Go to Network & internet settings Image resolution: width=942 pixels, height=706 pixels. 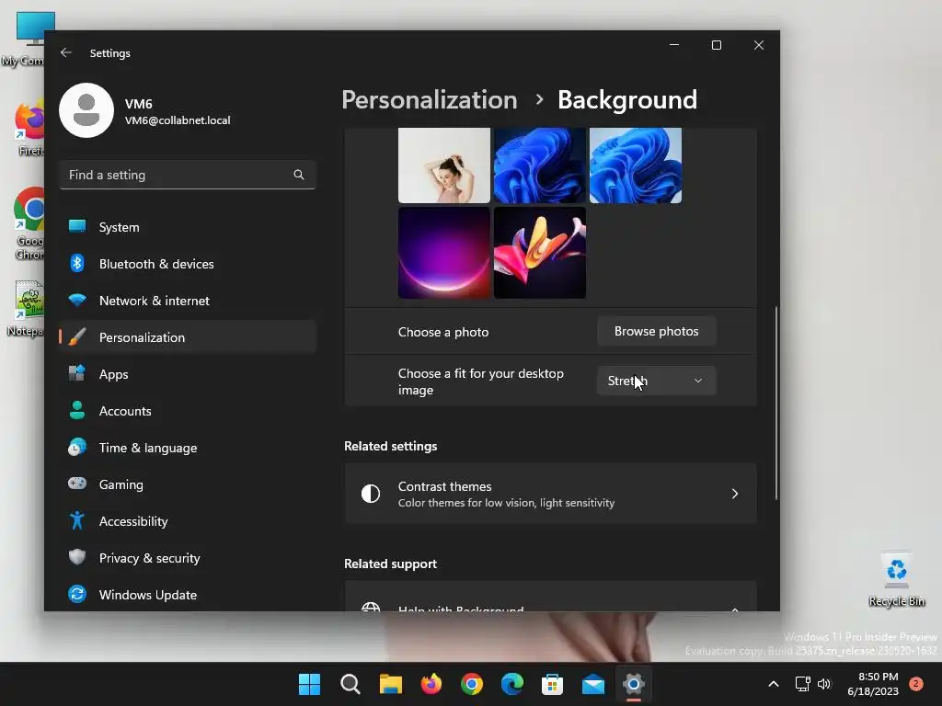click(x=188, y=301)
